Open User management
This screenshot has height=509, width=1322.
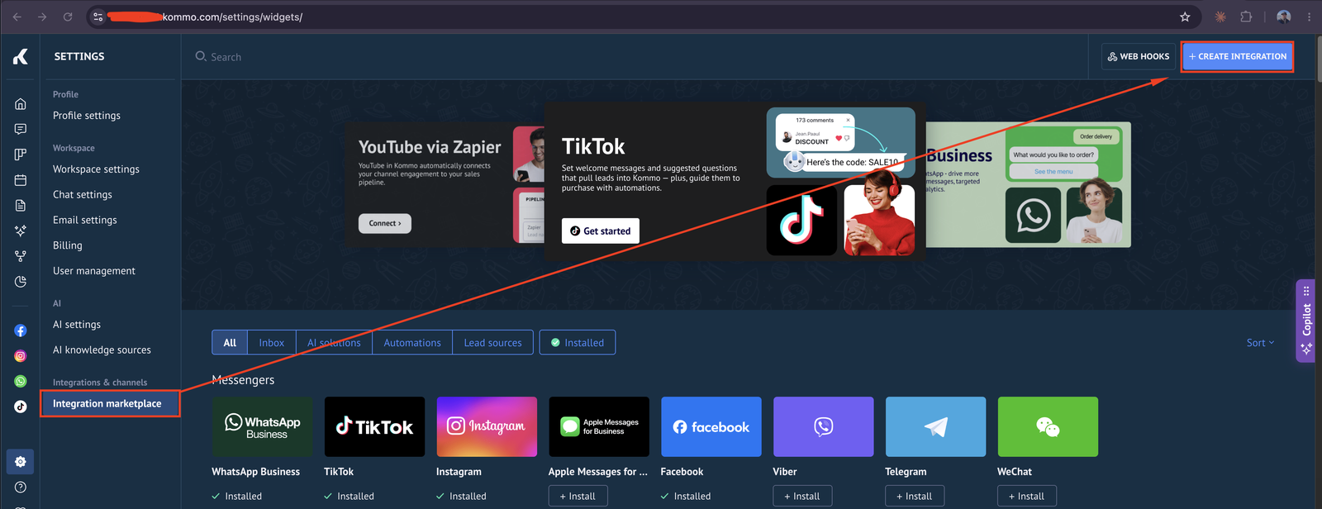coord(94,271)
